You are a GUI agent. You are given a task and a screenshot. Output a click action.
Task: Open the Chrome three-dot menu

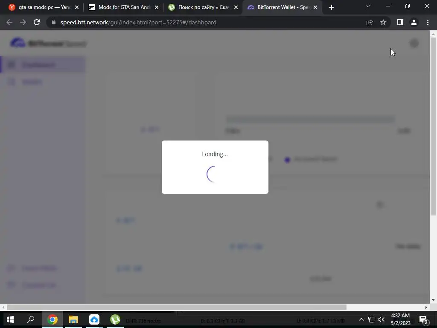pos(428,22)
